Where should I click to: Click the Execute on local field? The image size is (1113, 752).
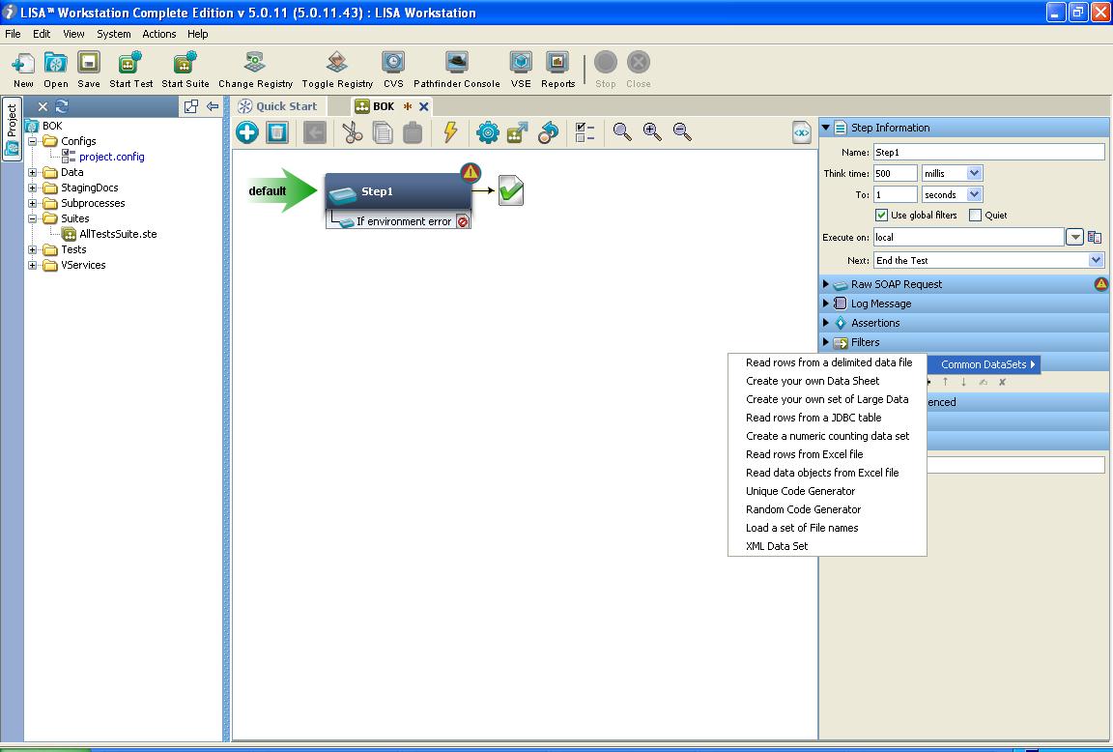click(968, 238)
